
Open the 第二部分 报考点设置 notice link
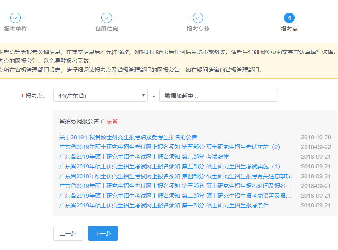[175, 196]
